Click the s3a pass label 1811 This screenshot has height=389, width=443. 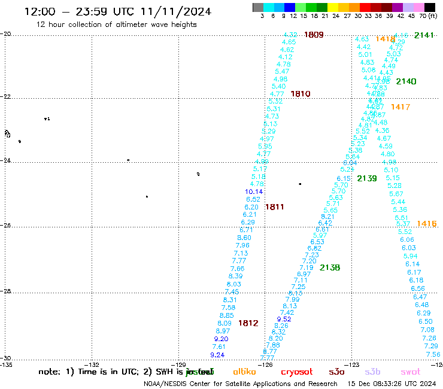point(274,207)
